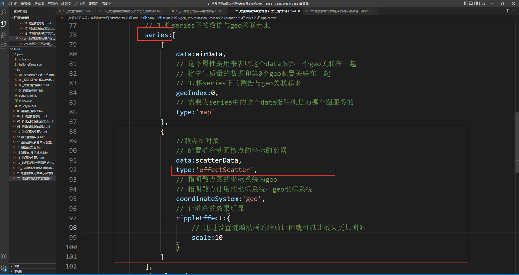The height and width of the screenshot is (275, 519).
Task: Open 07_折线图的实现.html file
Action: click(x=32, y=116)
